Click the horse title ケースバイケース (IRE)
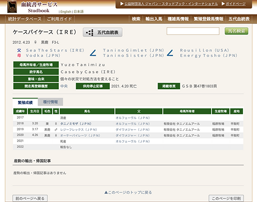 (x=45, y=32)
